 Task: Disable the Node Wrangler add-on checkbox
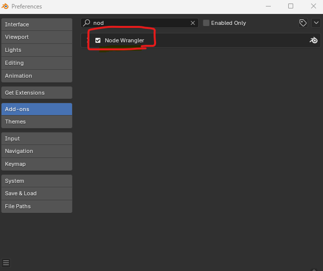(98, 40)
